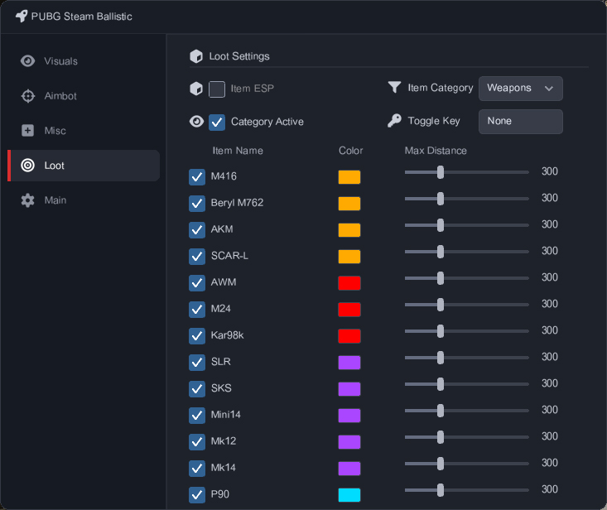Change the AKM color swatch

[349, 230]
